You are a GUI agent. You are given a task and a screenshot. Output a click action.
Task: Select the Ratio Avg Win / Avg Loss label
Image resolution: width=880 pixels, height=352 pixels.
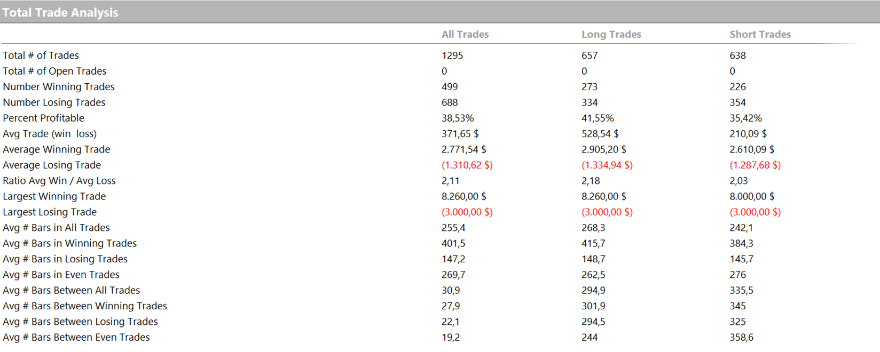pos(59,181)
